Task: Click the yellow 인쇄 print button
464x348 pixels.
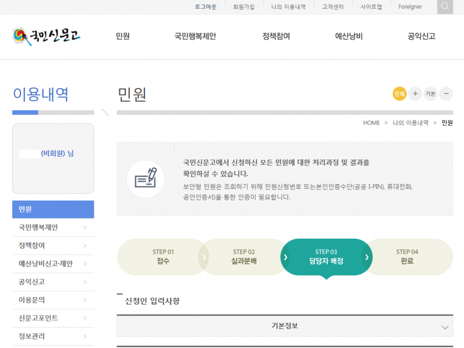Action: (399, 94)
